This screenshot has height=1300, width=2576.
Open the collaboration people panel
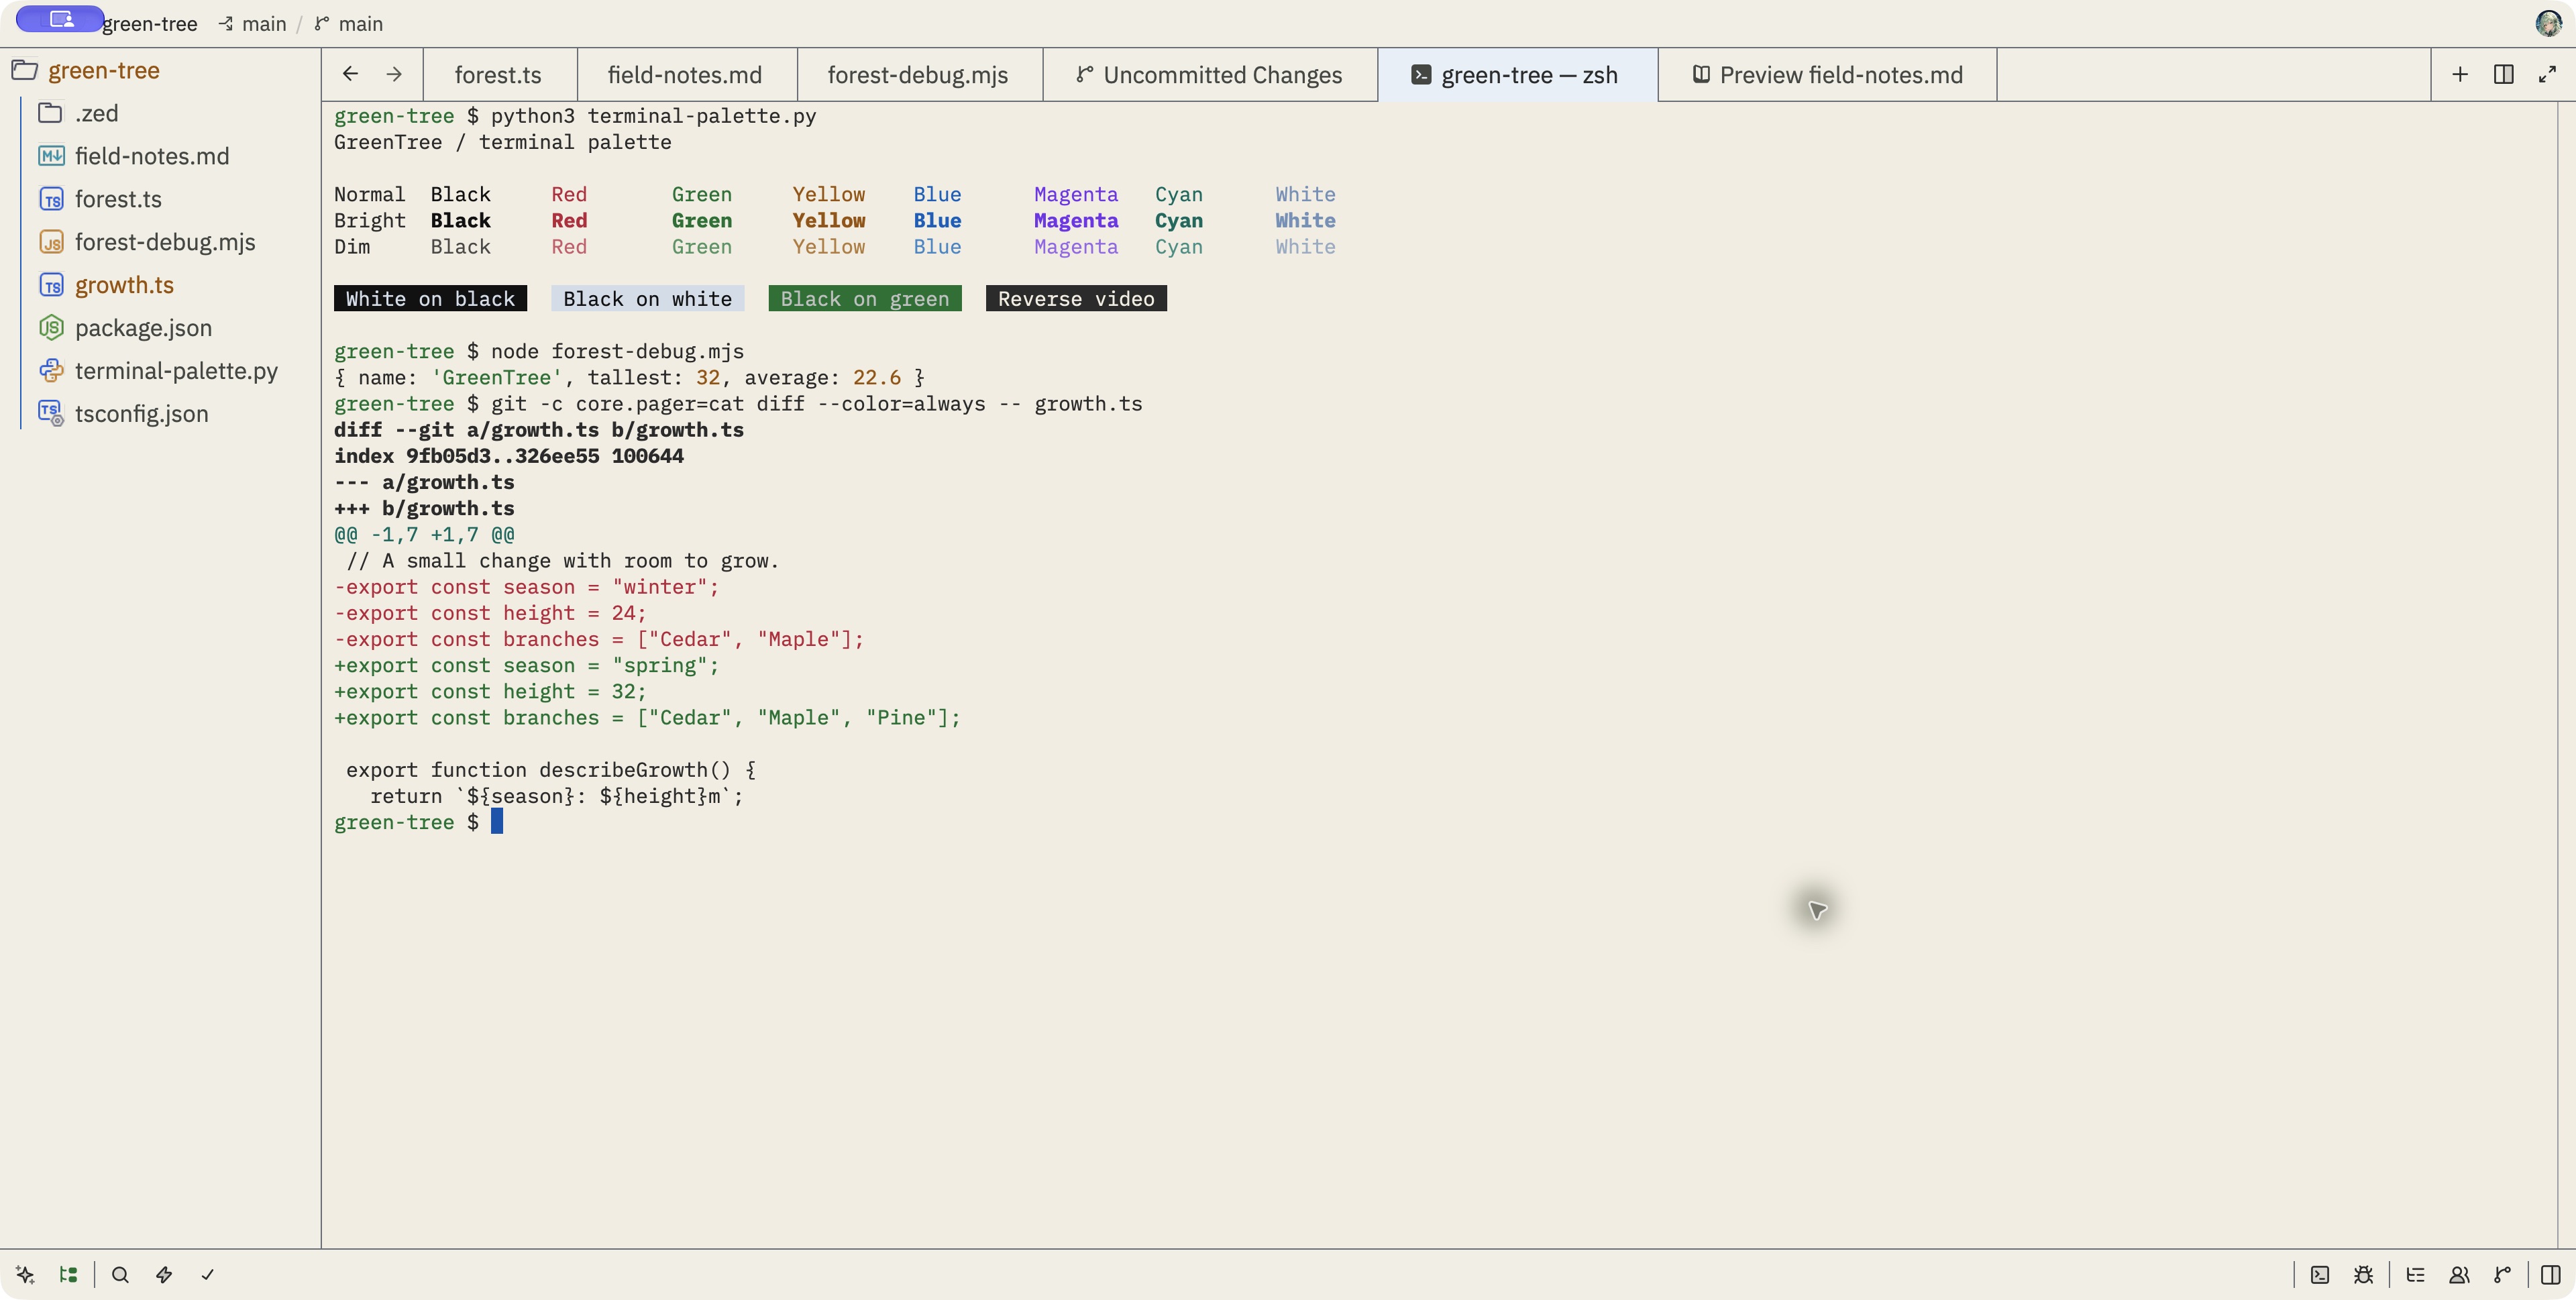[2459, 1274]
